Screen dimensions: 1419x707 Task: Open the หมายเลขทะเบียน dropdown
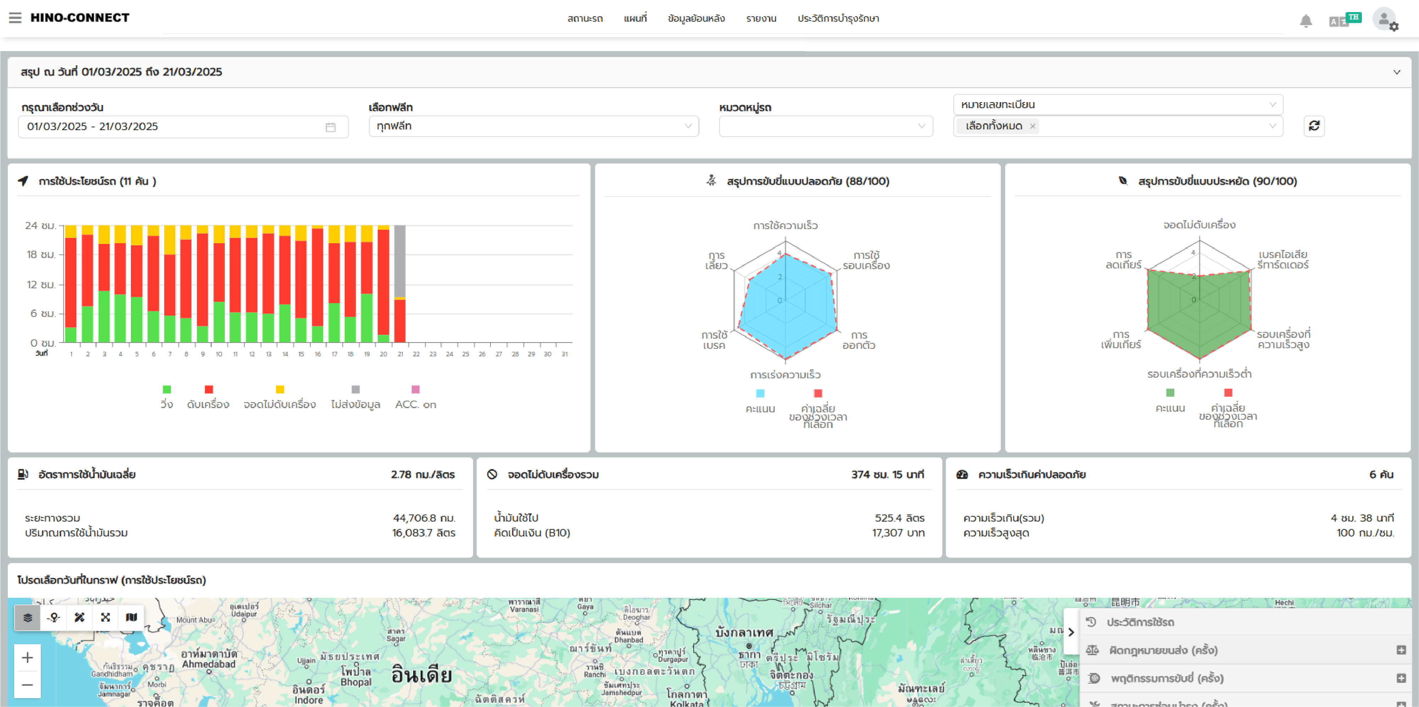(1118, 105)
